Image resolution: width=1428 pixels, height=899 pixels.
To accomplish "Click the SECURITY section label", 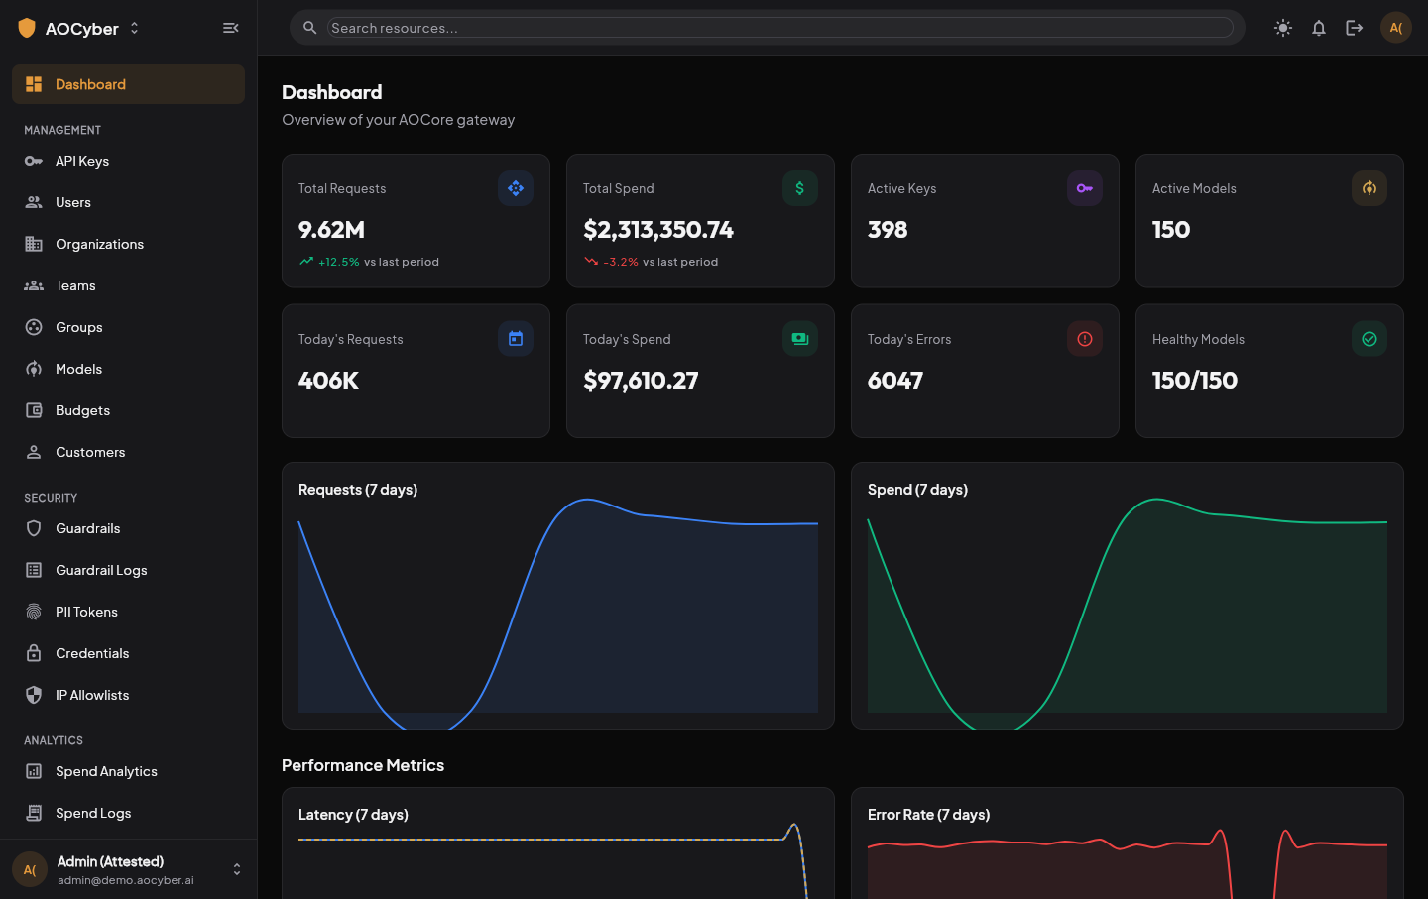I will coord(51,498).
